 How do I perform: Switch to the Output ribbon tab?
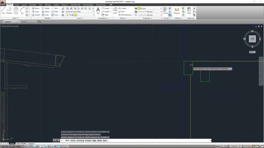(56, 5)
